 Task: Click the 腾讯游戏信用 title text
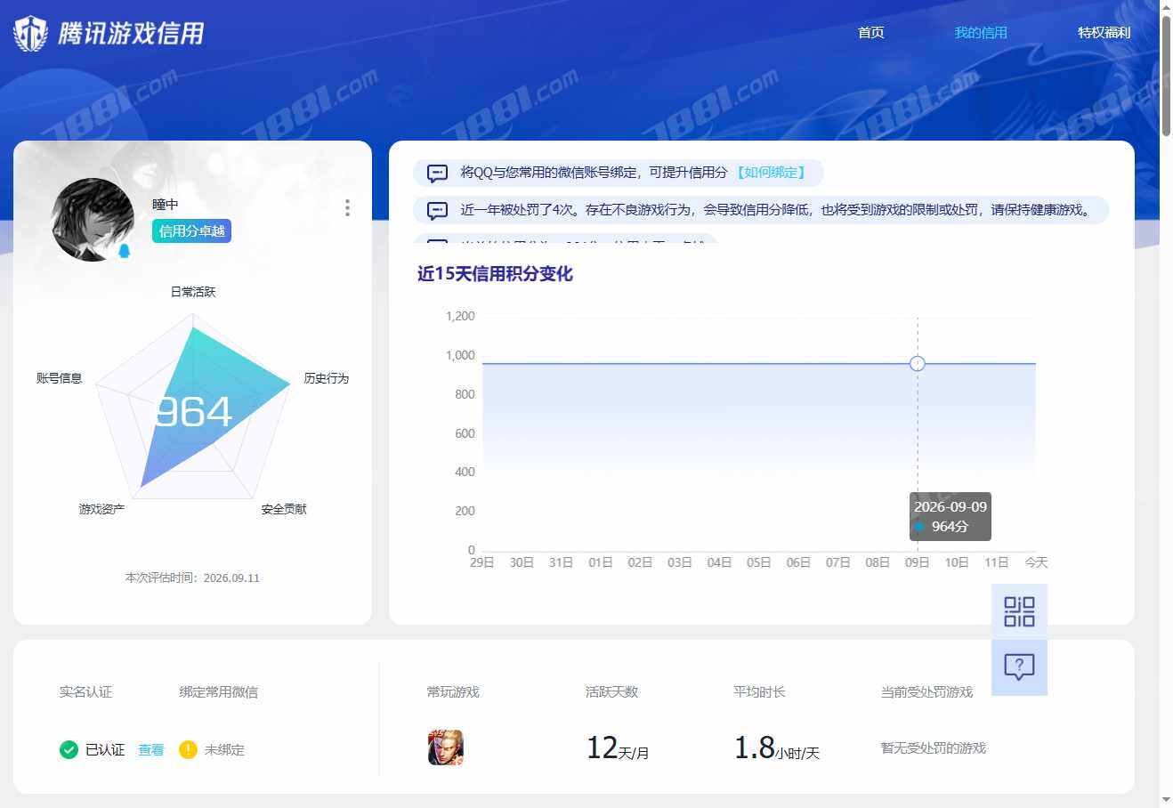131,34
